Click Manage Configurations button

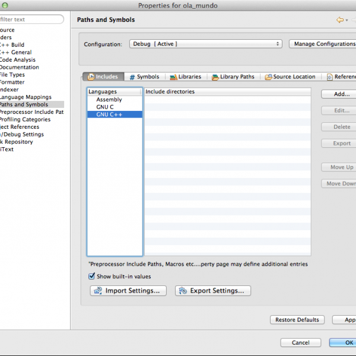tap(322, 44)
